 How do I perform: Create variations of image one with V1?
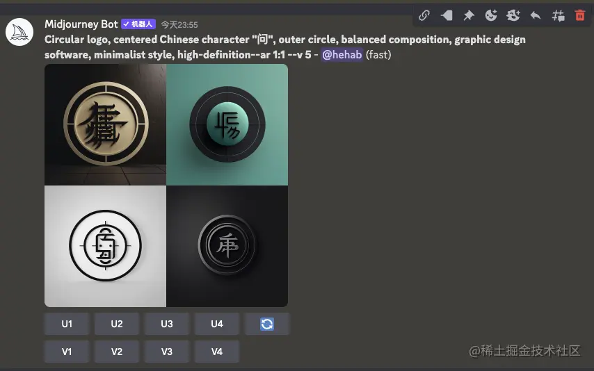[67, 352]
